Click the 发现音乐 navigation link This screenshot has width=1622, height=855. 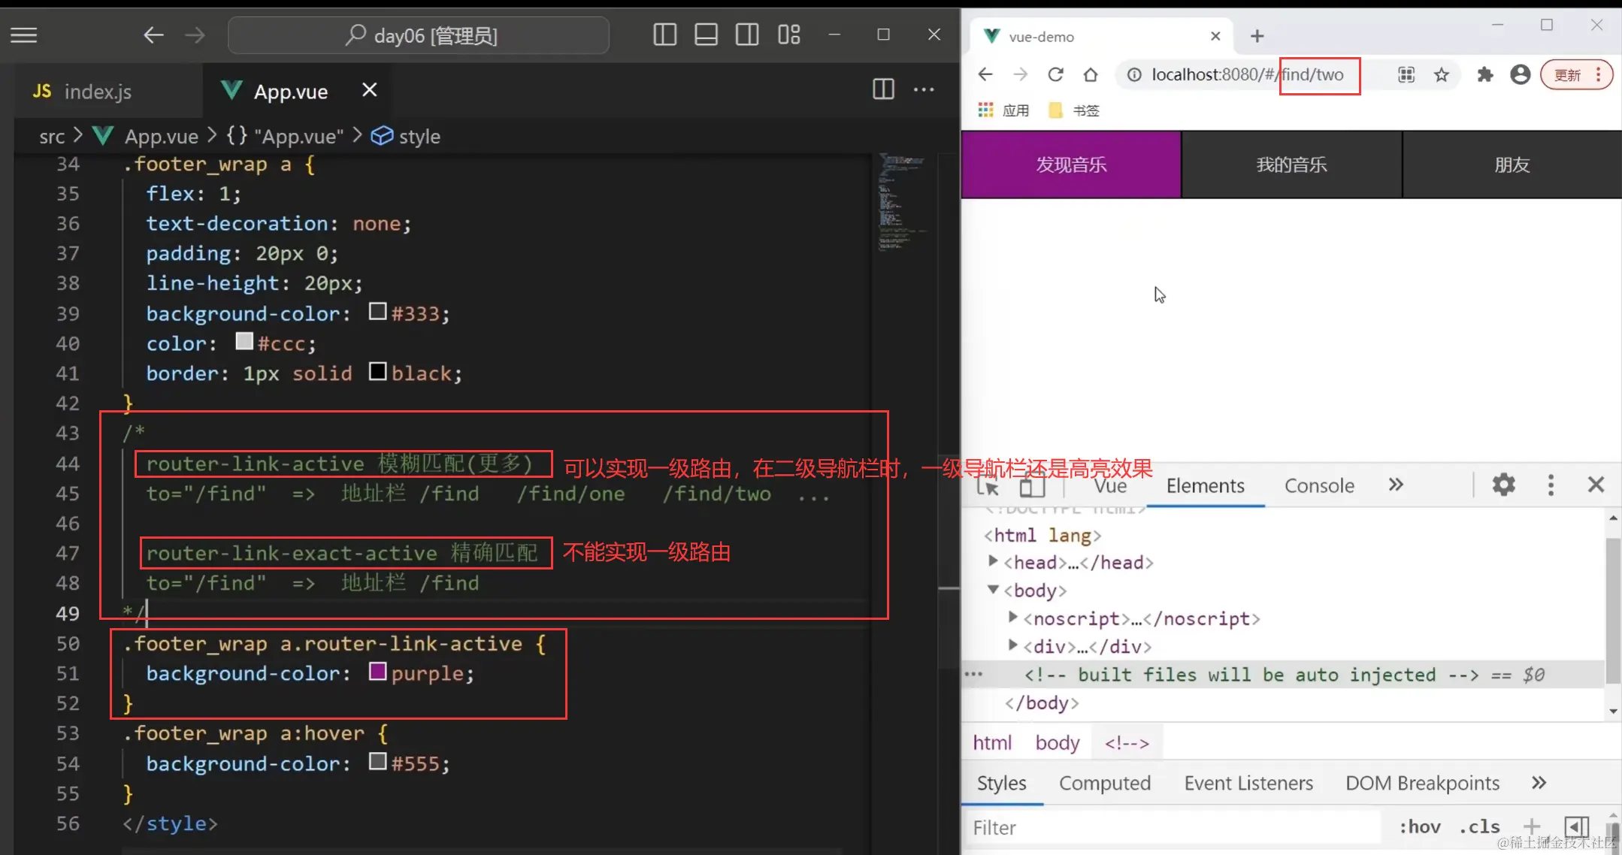click(1071, 165)
